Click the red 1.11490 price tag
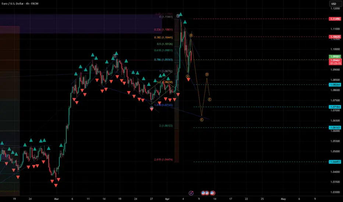The height and width of the screenshot is (202, 343). 335,19
